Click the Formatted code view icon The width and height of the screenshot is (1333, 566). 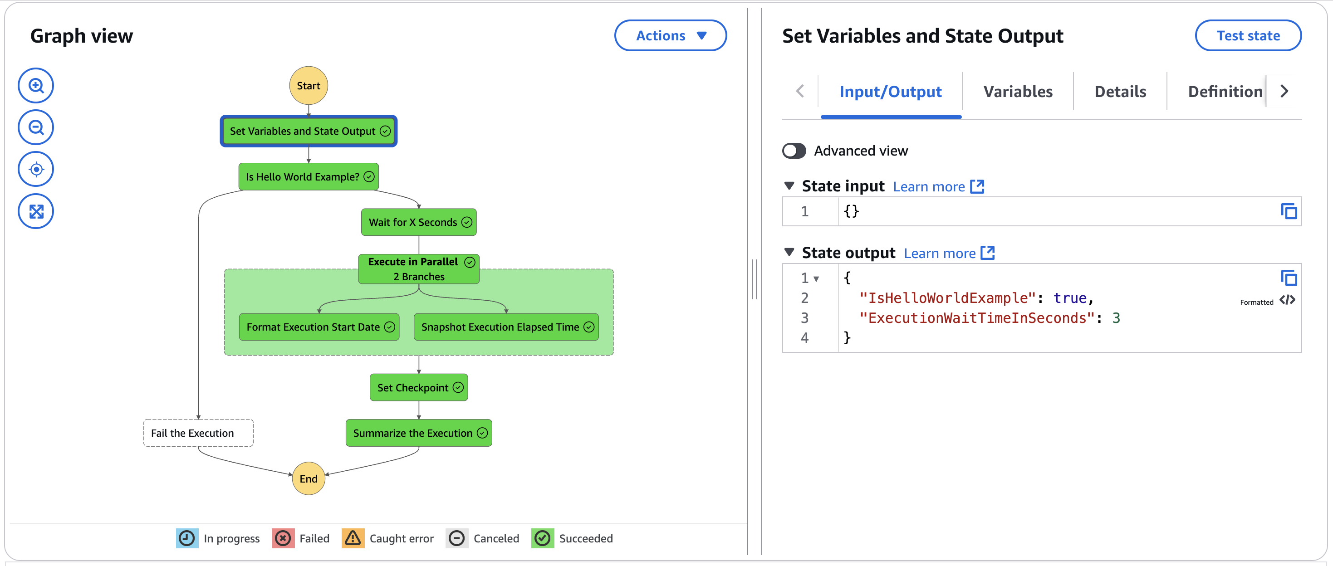tap(1287, 300)
